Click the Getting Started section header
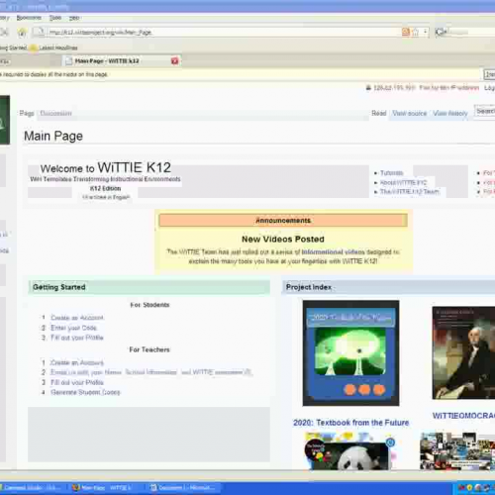Viewport: 495px width, 495px height. point(149,287)
